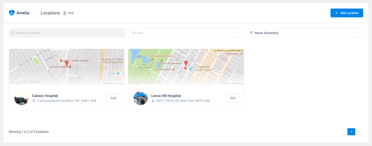Click address 1740 Eastchester Rd, Bronx
This screenshot has height=146, width=372.
tap(66, 101)
